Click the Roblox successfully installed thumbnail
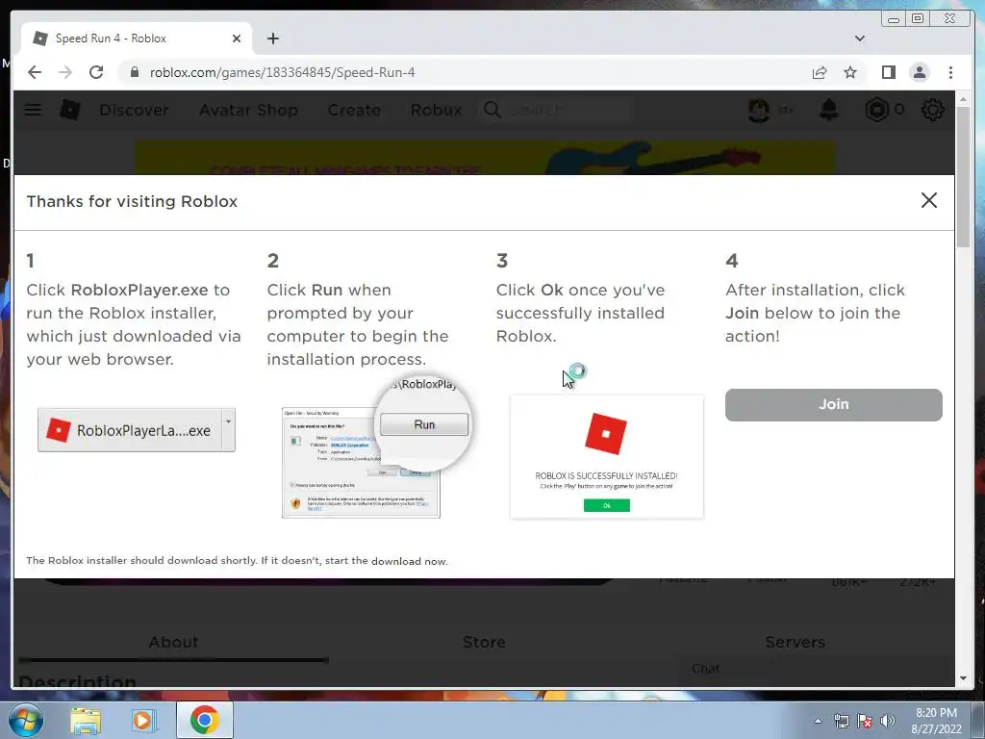 607,457
